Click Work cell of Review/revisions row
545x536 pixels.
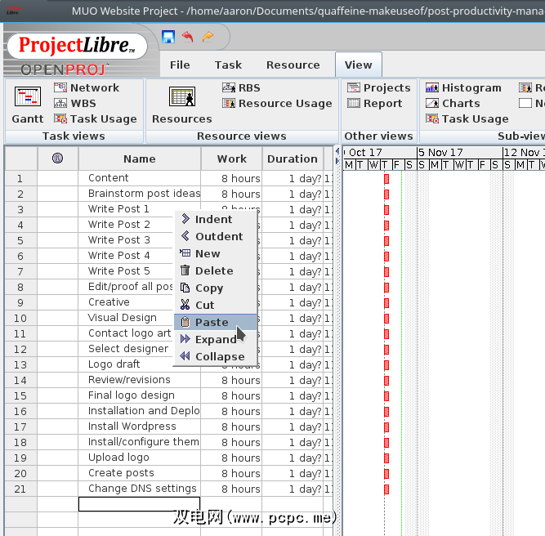click(231, 380)
